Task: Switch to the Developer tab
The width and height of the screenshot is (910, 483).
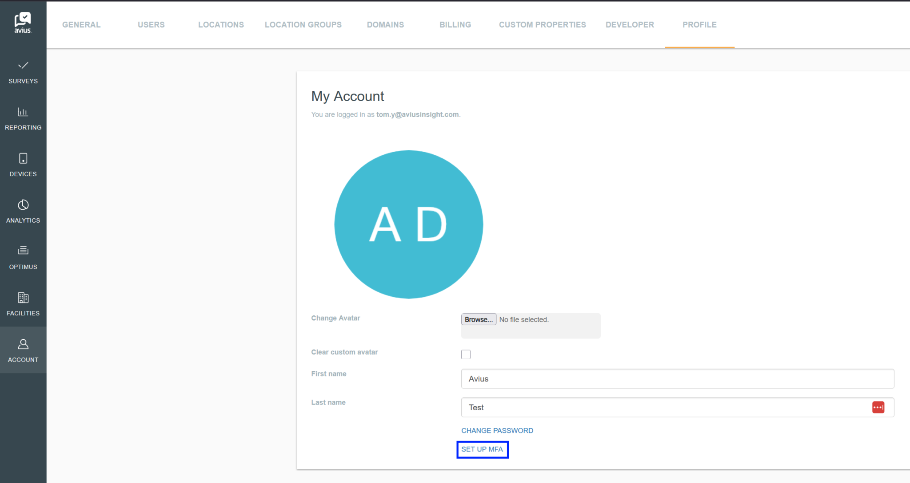Action: (629, 24)
